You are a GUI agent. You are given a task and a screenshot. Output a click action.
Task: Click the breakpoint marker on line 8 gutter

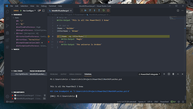click(49, 36)
